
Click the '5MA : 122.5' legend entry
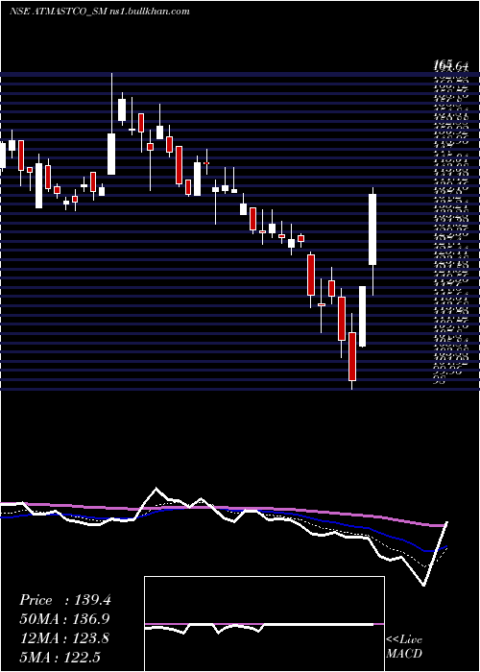coord(60,657)
